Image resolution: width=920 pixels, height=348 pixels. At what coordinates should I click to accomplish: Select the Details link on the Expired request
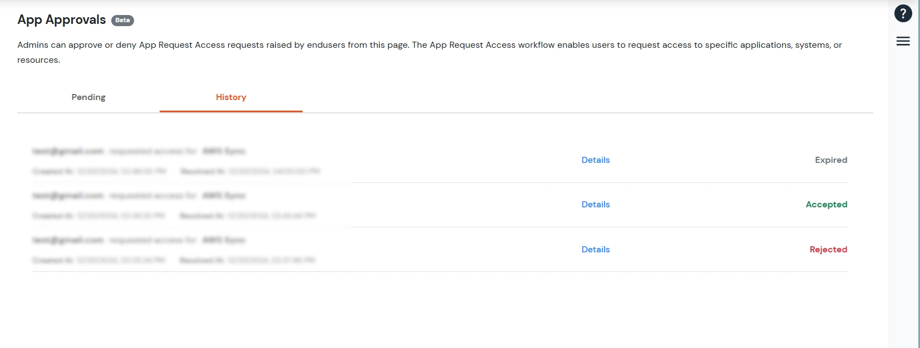point(595,160)
